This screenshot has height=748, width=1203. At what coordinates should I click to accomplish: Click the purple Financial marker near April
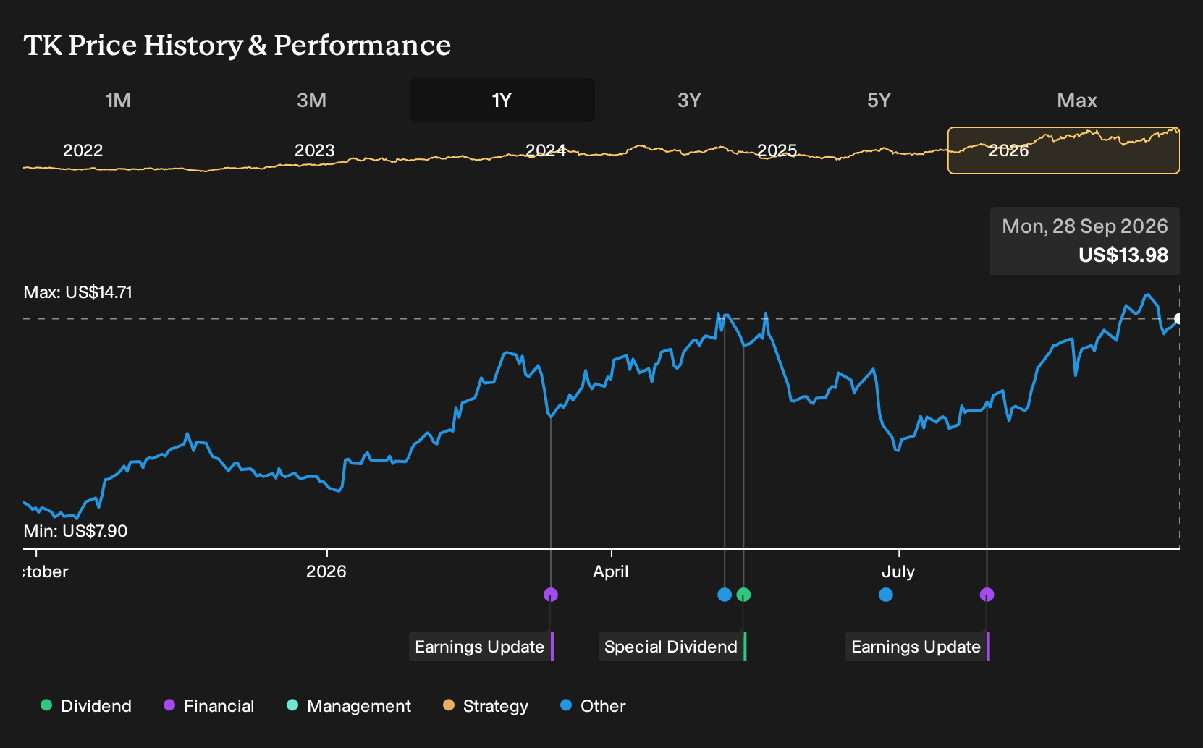(551, 595)
